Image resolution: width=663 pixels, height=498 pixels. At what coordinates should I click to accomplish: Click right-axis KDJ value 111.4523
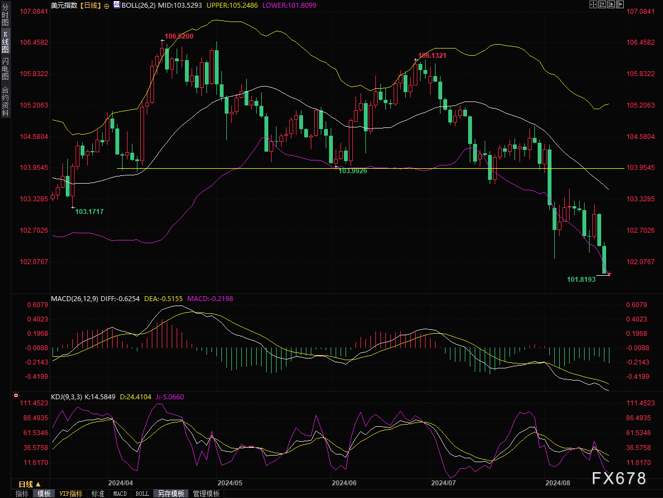[x=641, y=403]
